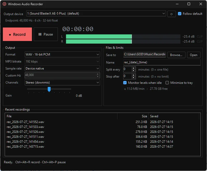The width and height of the screenshot is (207, 171).
Task: Click the Save to path field
Action: [144, 54]
